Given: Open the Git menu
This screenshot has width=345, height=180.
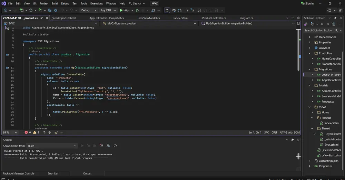Looking at the screenshot, I should click(x=35, y=3).
